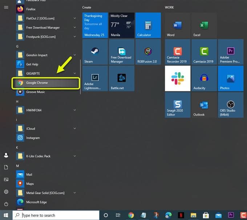Toggle the hamburger menu to expand Start
Screen dimensions: 247x220
coord(6,7)
